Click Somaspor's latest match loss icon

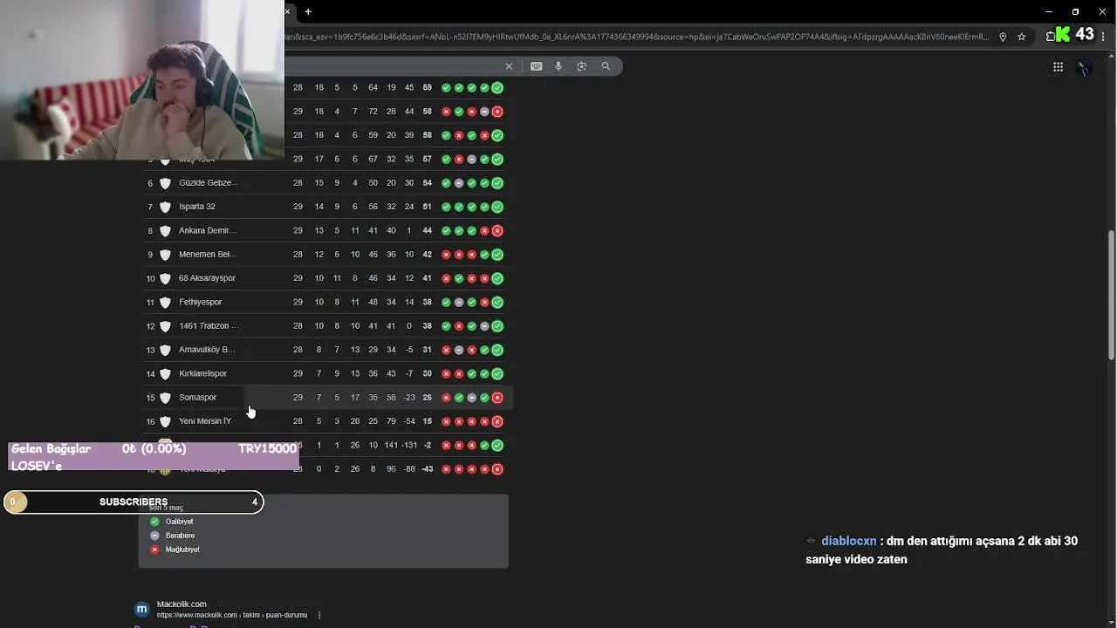(x=497, y=398)
